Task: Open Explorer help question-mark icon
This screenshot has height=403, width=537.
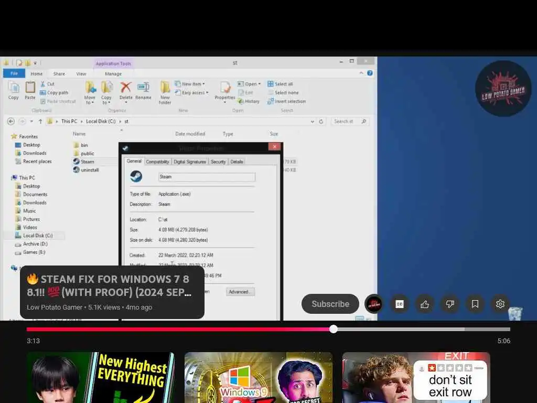Action: pos(370,73)
